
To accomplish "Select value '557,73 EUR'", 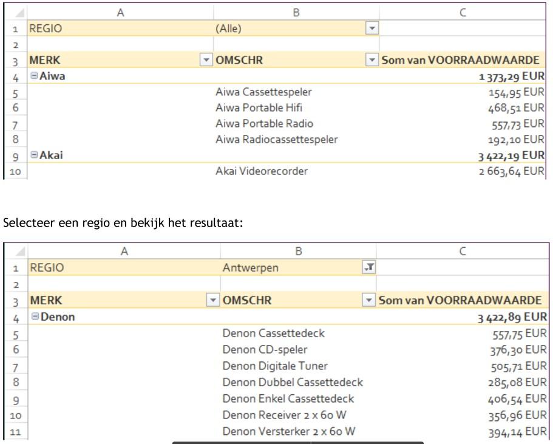I will 518,123.
